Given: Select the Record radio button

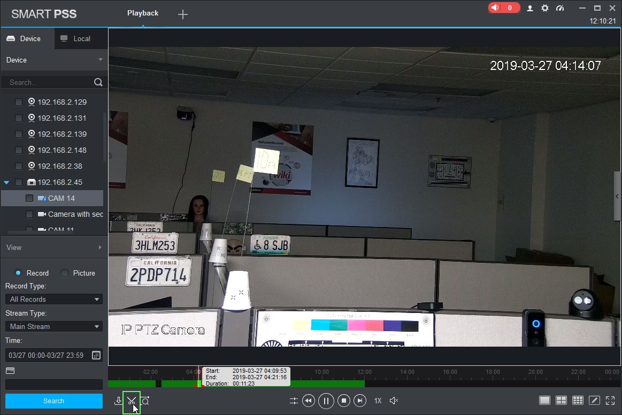Looking at the screenshot, I should [x=18, y=273].
